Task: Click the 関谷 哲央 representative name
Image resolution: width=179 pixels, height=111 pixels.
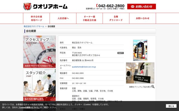Action: click(x=77, y=48)
